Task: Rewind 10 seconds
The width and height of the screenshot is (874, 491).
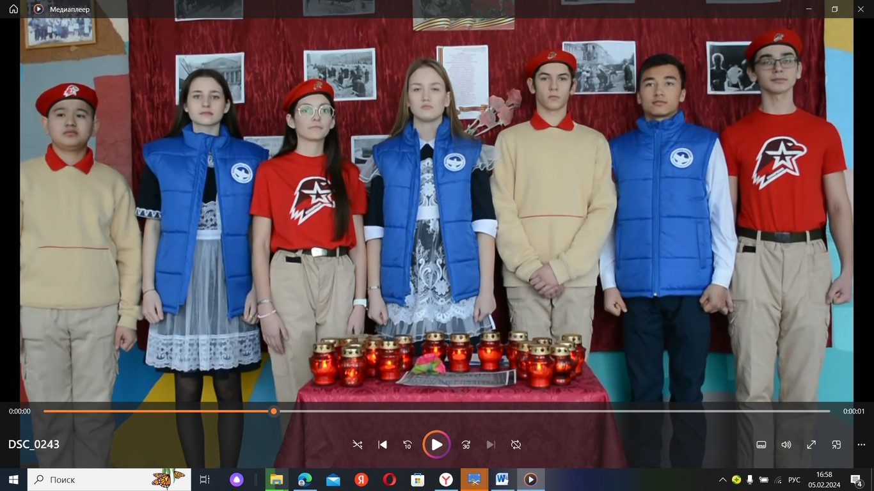Action: tap(408, 445)
